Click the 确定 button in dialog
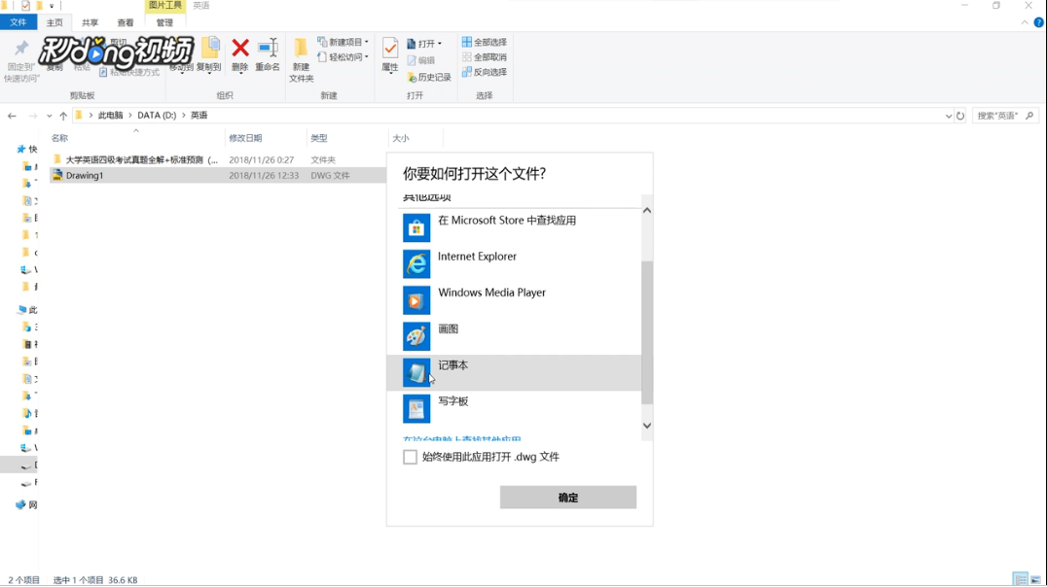 point(568,498)
